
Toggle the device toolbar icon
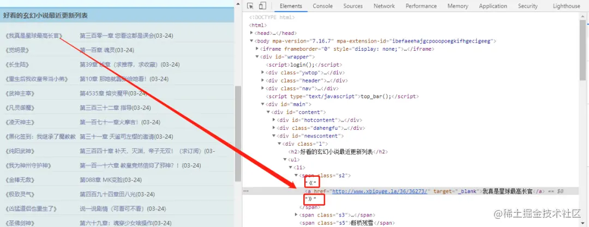click(x=262, y=5)
